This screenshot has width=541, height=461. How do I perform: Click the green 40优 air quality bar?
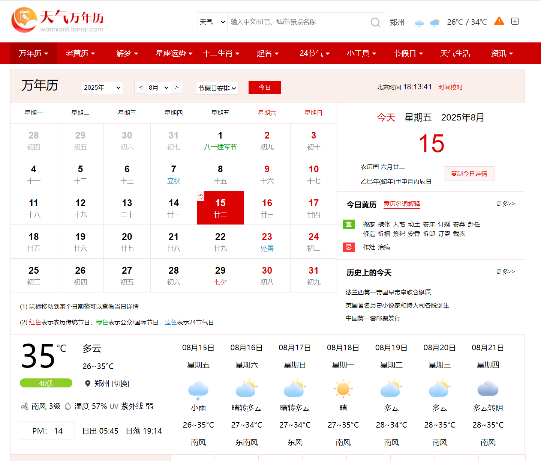coord(46,383)
